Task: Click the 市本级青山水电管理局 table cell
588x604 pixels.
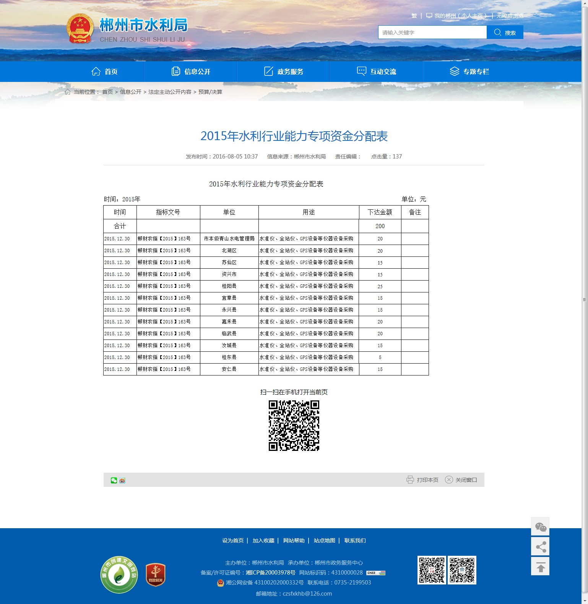Action: tap(229, 238)
